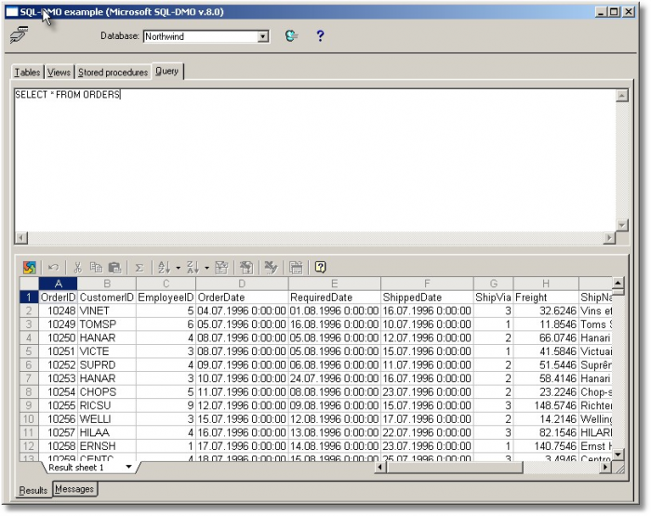Click the ShipVia header cell
Viewport: 651px width, 516px height.
[x=493, y=298]
